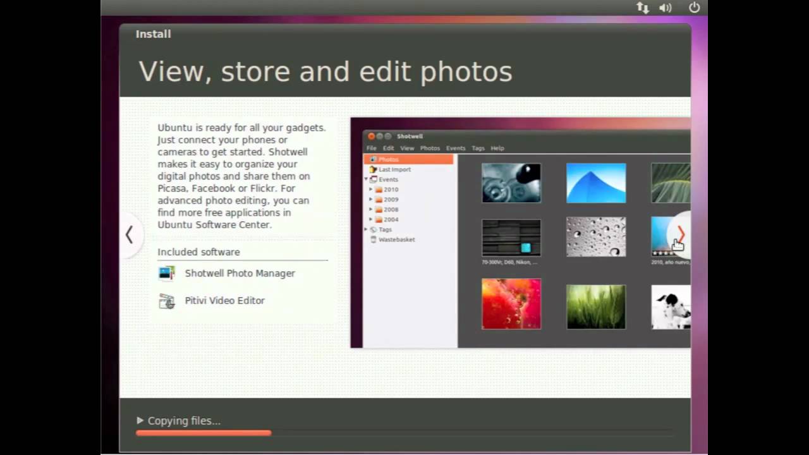Screen dimensions: 809x455
Task: Open the network connections indicator
Action: pyautogui.click(x=643, y=8)
